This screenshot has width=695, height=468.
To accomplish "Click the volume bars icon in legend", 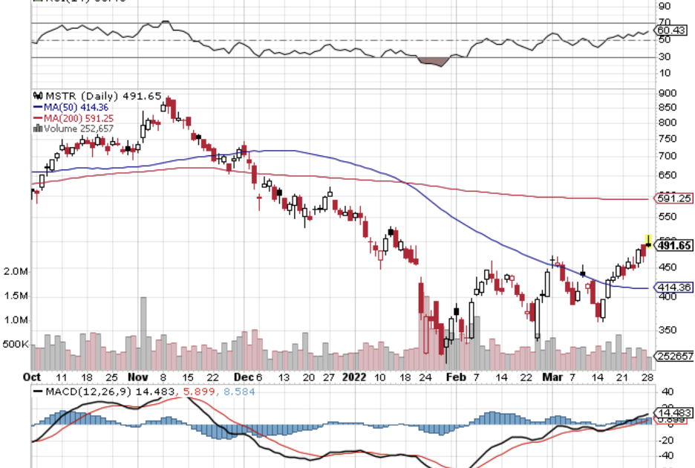I will pos(37,128).
